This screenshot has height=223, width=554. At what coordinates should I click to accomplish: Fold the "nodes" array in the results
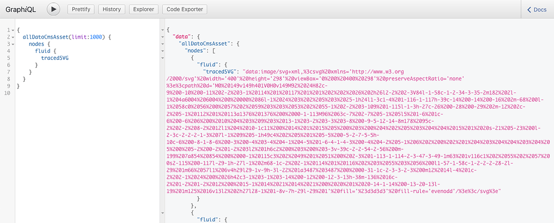point(163,50)
